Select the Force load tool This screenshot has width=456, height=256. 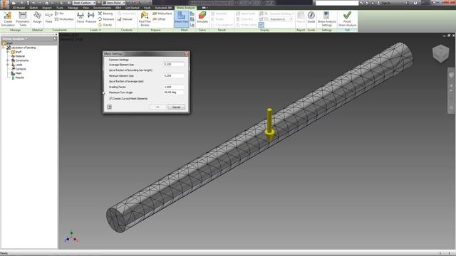click(x=81, y=18)
